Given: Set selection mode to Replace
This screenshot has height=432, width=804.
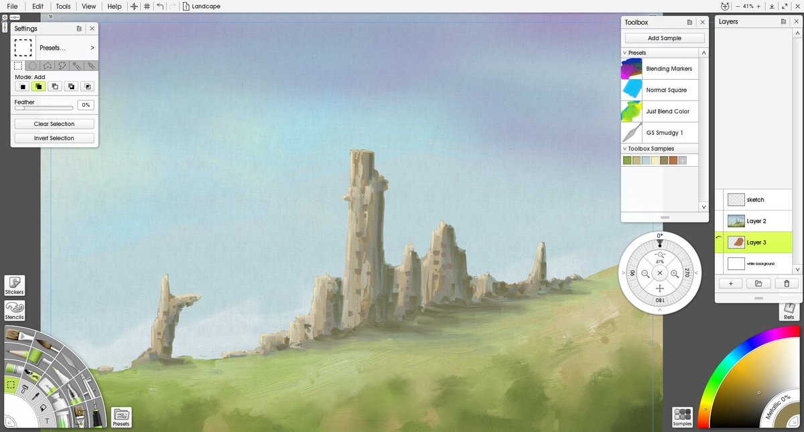Looking at the screenshot, I should coord(23,86).
